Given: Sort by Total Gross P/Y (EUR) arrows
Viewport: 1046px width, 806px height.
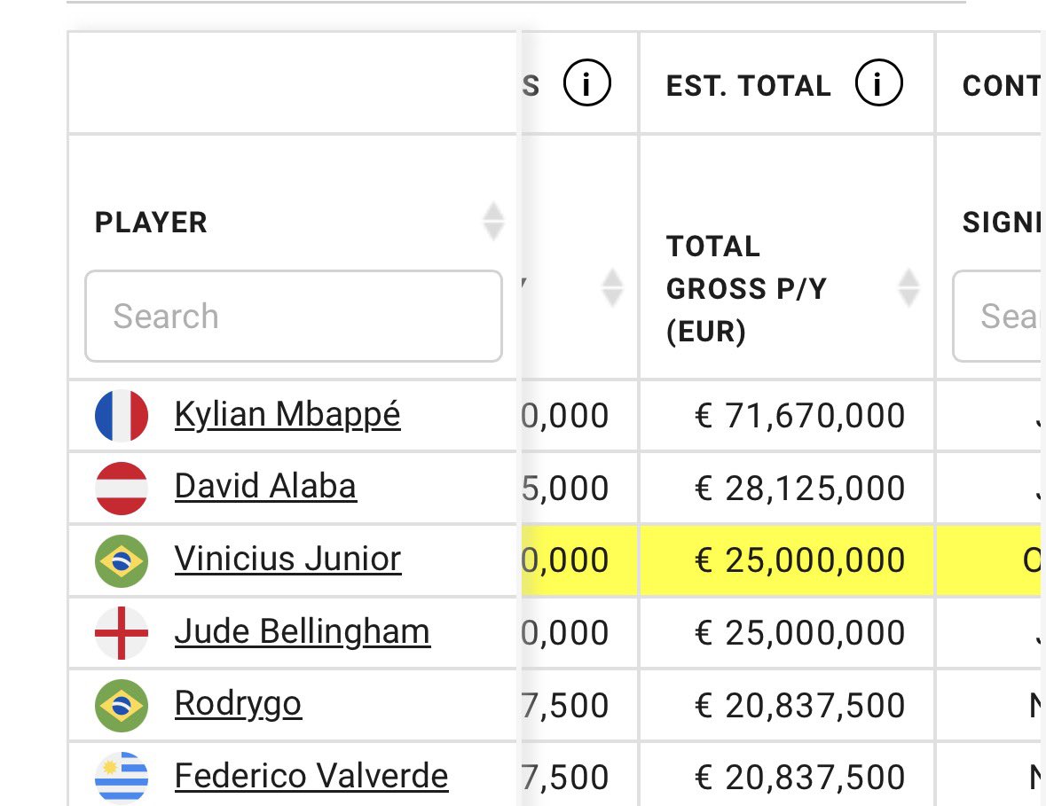Looking at the screenshot, I should tap(908, 287).
